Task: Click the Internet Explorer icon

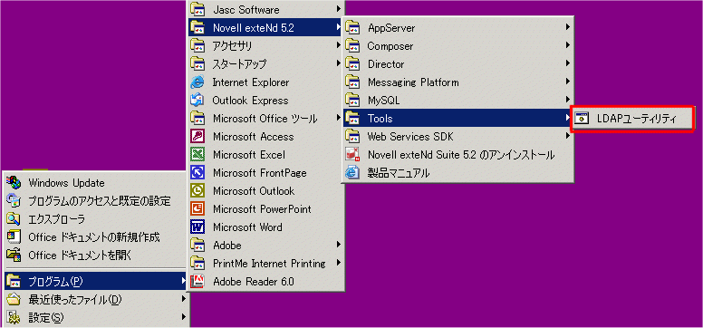Action: pyautogui.click(x=197, y=82)
